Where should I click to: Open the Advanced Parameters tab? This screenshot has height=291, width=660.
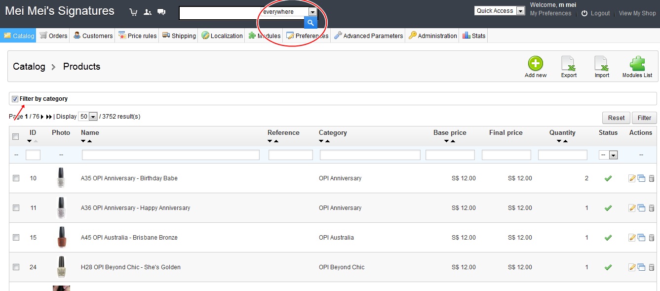368,36
